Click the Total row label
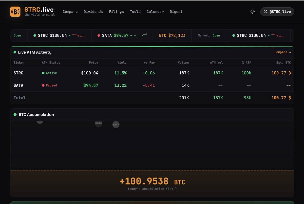The height and width of the screenshot is (204, 304). (20, 98)
